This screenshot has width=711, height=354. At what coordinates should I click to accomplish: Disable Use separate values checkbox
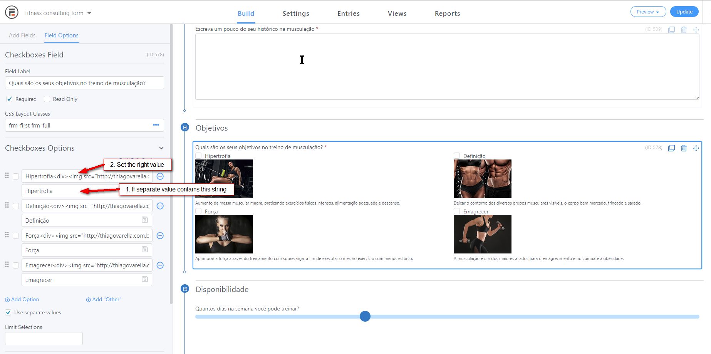click(8, 312)
